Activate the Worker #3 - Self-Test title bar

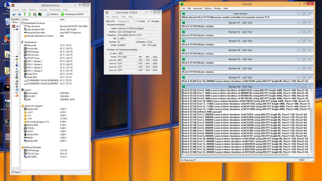240,41
